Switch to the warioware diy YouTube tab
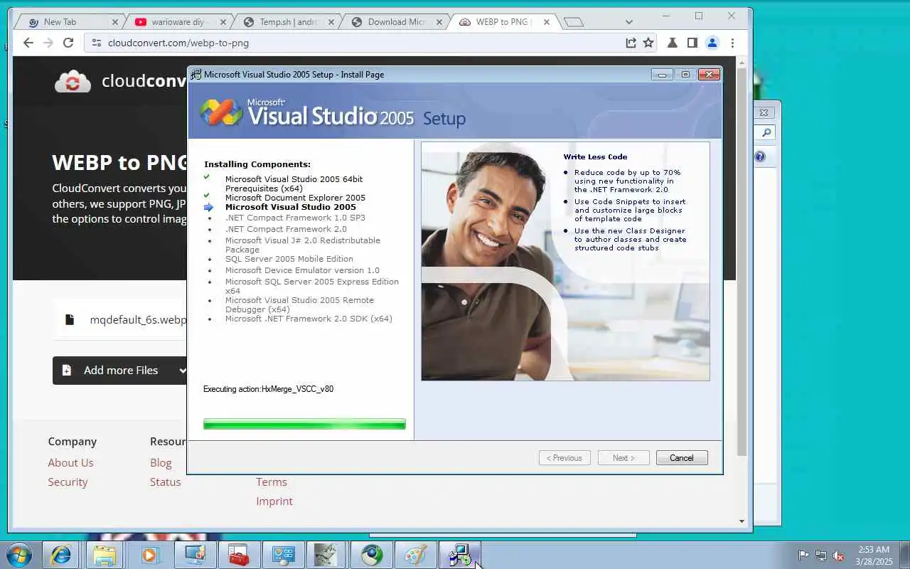The image size is (910, 569). [x=180, y=22]
